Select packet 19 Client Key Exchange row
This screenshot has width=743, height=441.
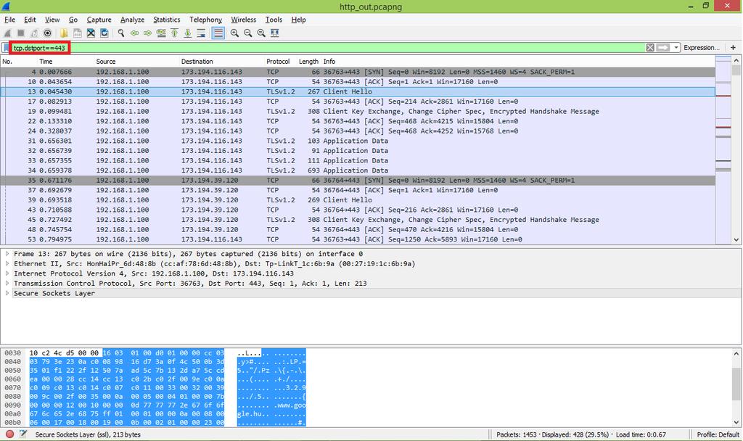click(x=358, y=111)
